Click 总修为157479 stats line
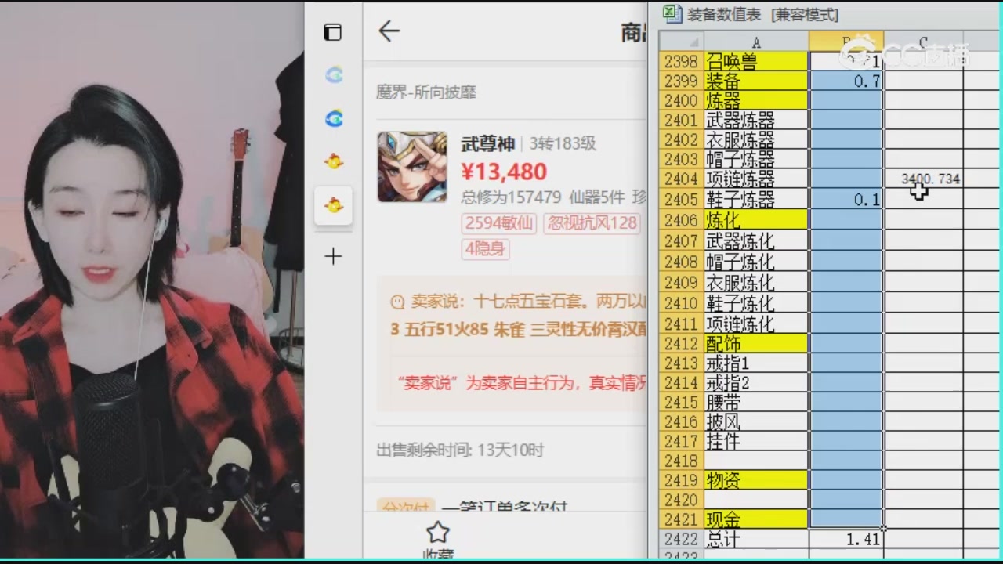Image resolution: width=1003 pixels, height=564 pixels. point(554,197)
